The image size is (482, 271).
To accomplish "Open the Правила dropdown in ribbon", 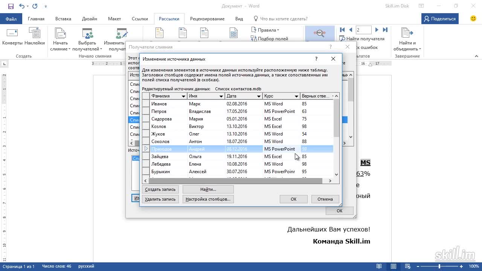I will click(x=265, y=30).
